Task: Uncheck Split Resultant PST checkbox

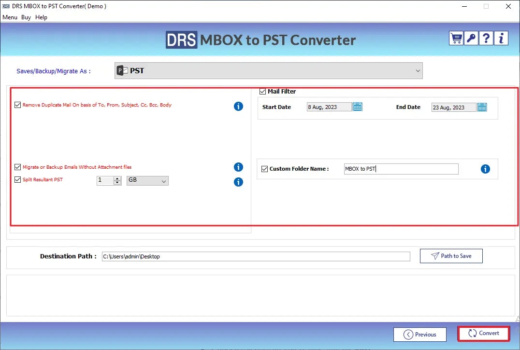Action: coord(17,179)
